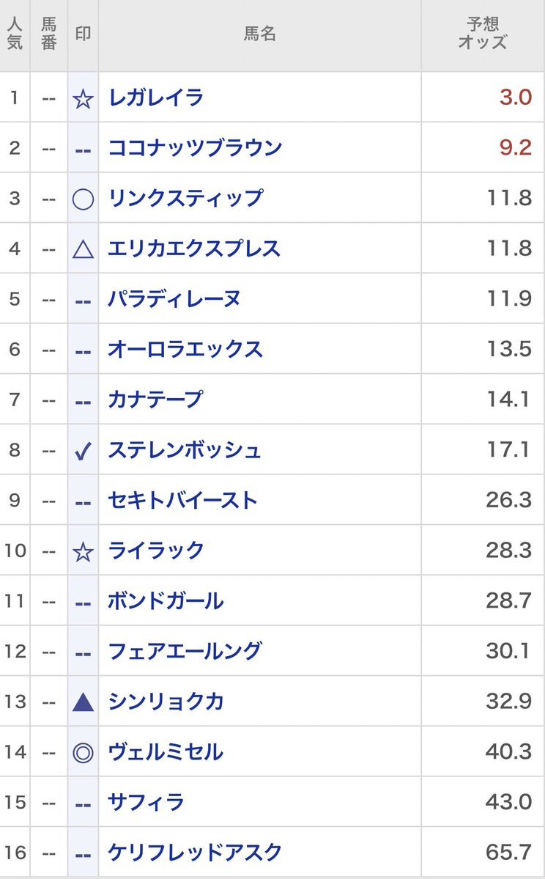Open the horse page for ケリフレッドアスク

pyautogui.click(x=194, y=853)
